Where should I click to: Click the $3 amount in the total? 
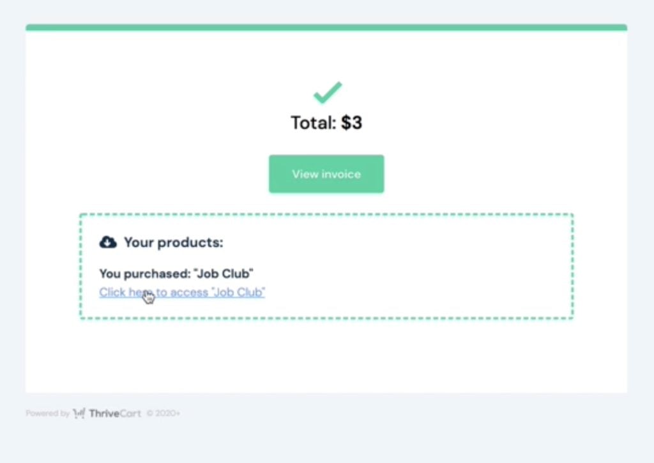tap(352, 123)
